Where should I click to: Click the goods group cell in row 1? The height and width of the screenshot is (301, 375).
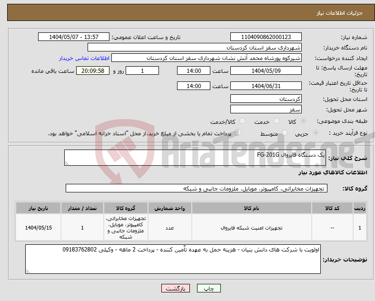[x=126, y=228]
